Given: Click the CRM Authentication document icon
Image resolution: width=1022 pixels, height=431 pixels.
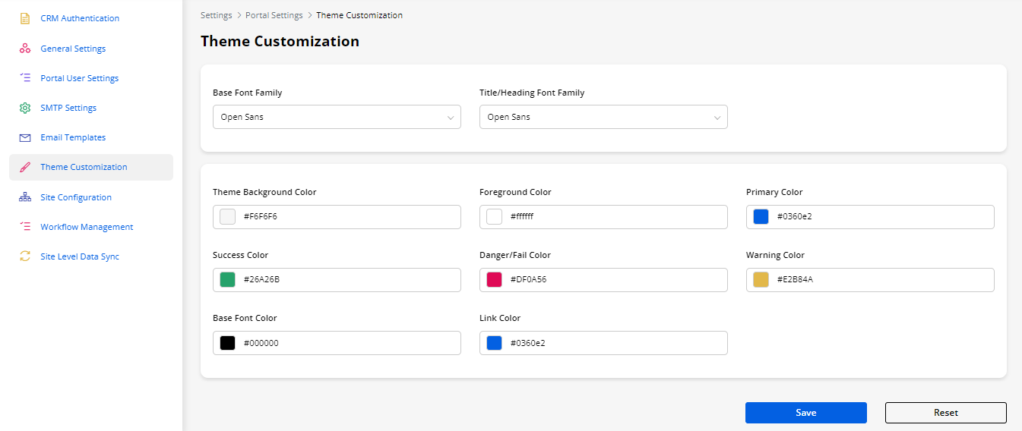Looking at the screenshot, I should coord(25,18).
